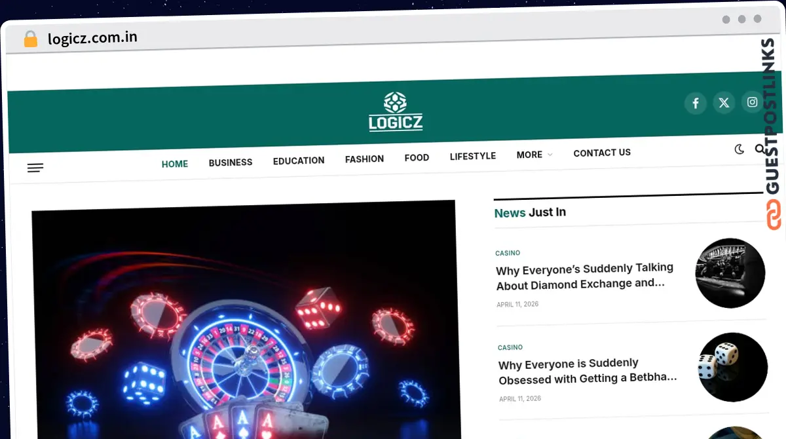Open the BUSINESS menu item
The height and width of the screenshot is (439, 786).
tap(231, 162)
